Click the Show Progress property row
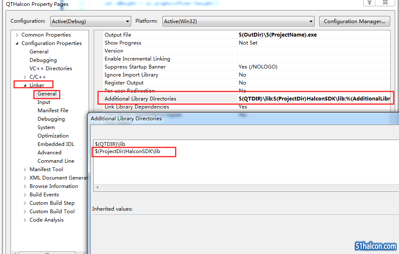The image size is (399, 254). point(247,43)
